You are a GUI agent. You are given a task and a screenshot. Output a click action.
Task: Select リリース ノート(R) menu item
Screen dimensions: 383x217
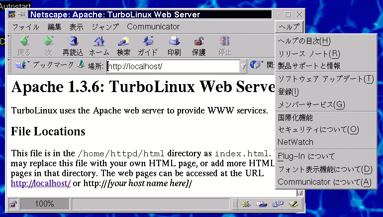[326, 54]
